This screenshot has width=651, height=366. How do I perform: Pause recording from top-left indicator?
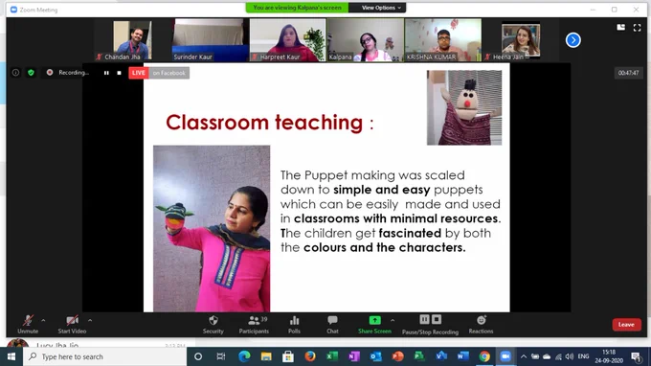tap(106, 73)
